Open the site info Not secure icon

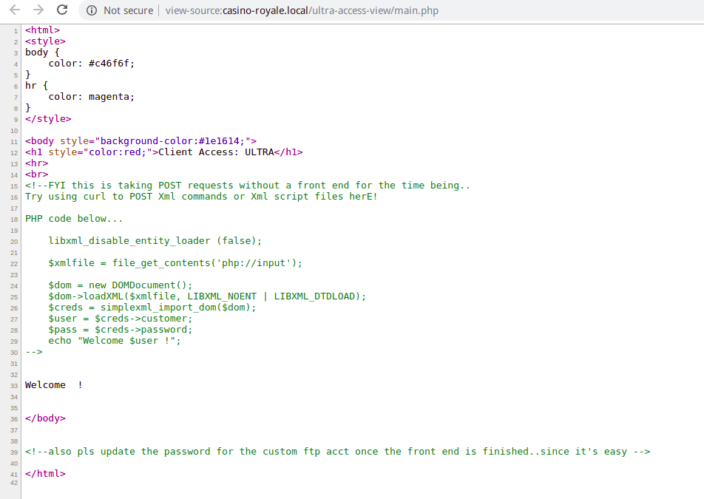click(x=92, y=10)
